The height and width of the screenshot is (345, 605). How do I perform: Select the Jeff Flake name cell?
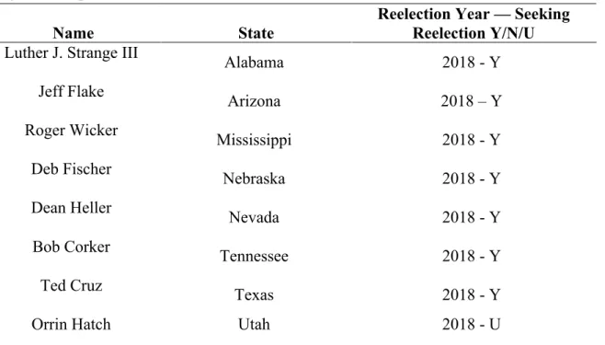tap(71, 91)
